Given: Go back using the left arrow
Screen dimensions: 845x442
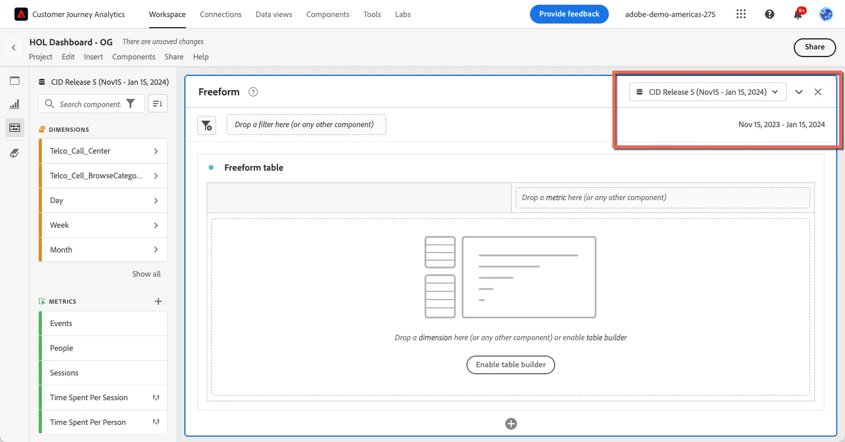Looking at the screenshot, I should (14, 48).
